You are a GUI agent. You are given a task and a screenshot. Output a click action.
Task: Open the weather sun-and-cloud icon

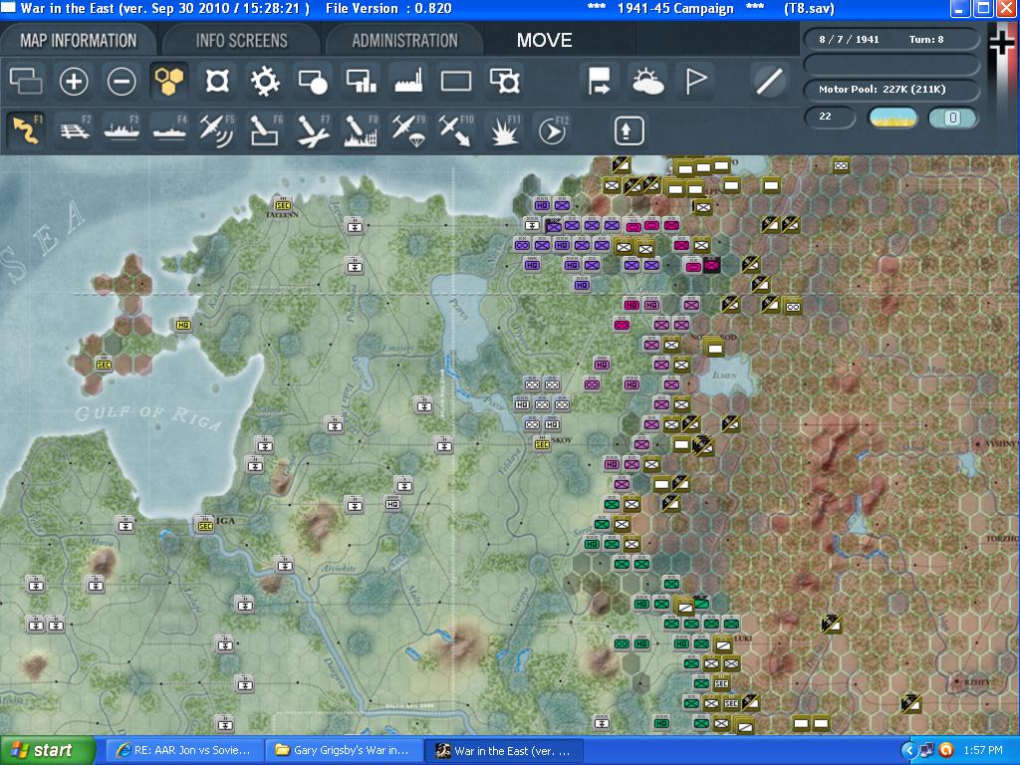[x=647, y=82]
